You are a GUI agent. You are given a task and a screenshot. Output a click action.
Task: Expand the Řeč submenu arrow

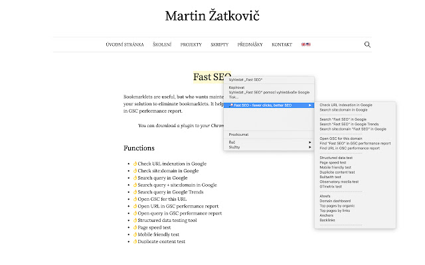click(310, 142)
